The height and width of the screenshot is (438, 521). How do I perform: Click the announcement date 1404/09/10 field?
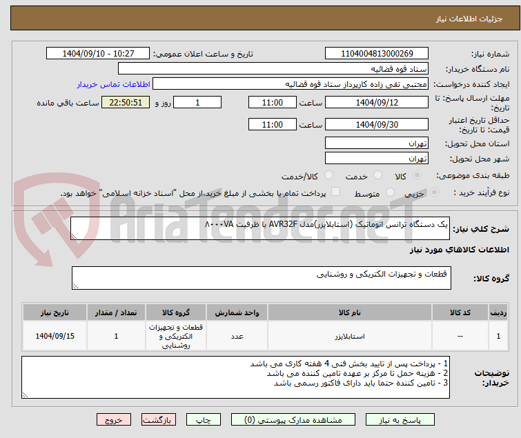pyautogui.click(x=98, y=54)
